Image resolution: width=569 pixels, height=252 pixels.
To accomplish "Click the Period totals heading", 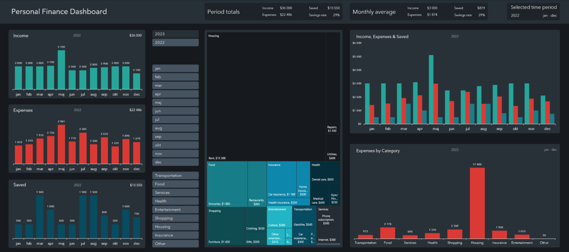I will tap(224, 12).
